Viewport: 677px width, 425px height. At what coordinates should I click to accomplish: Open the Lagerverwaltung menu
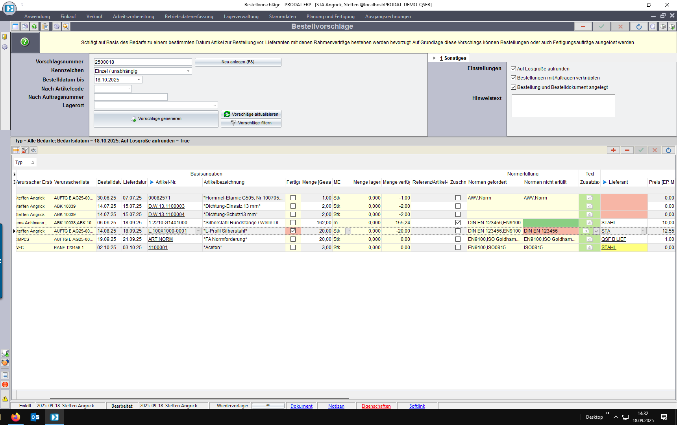tap(241, 17)
